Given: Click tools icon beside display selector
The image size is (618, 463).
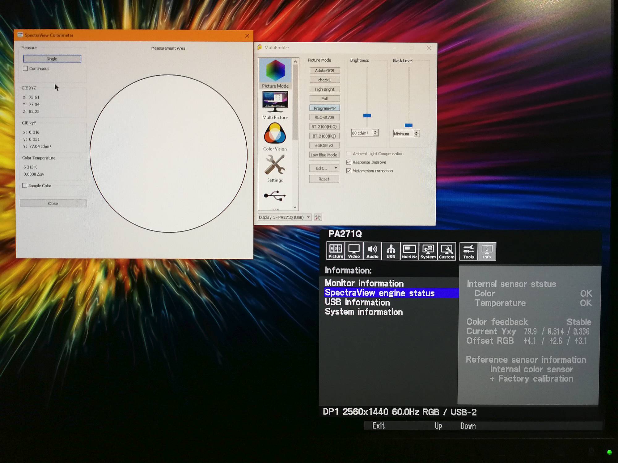Looking at the screenshot, I should pyautogui.click(x=318, y=217).
